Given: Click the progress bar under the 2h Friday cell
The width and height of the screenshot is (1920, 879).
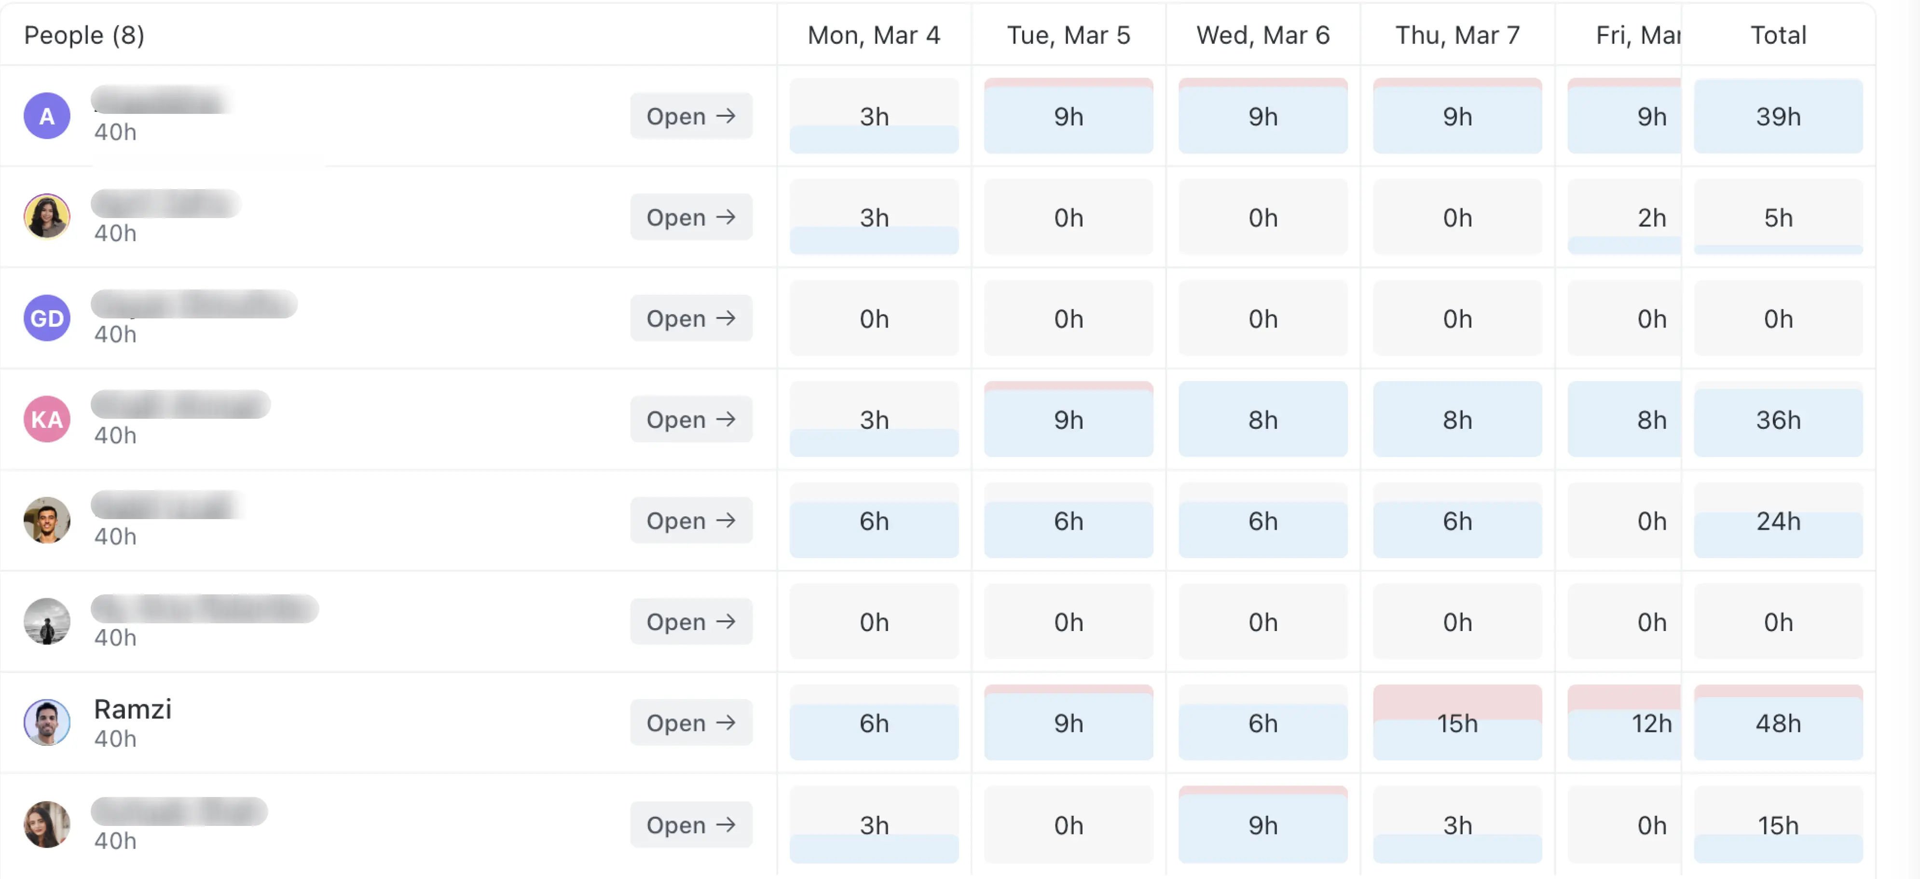Looking at the screenshot, I should click(1625, 244).
